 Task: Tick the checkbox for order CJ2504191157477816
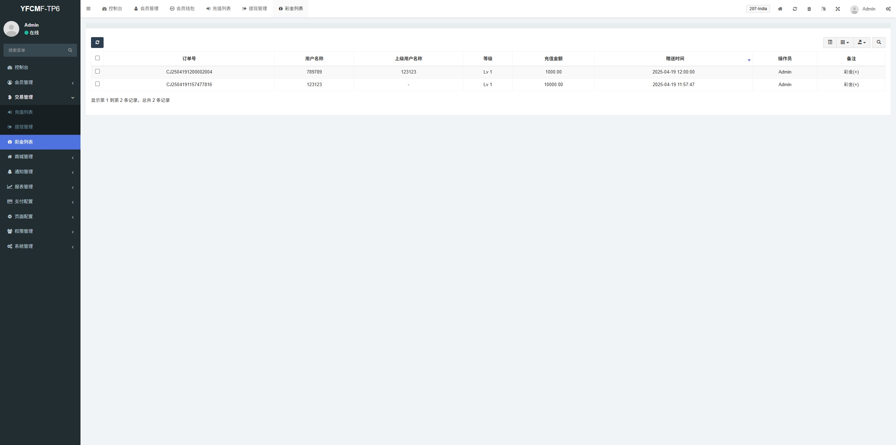[x=97, y=84]
